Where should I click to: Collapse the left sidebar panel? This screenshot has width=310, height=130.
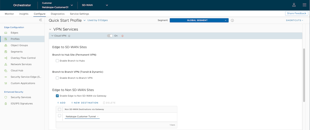point(41,20)
